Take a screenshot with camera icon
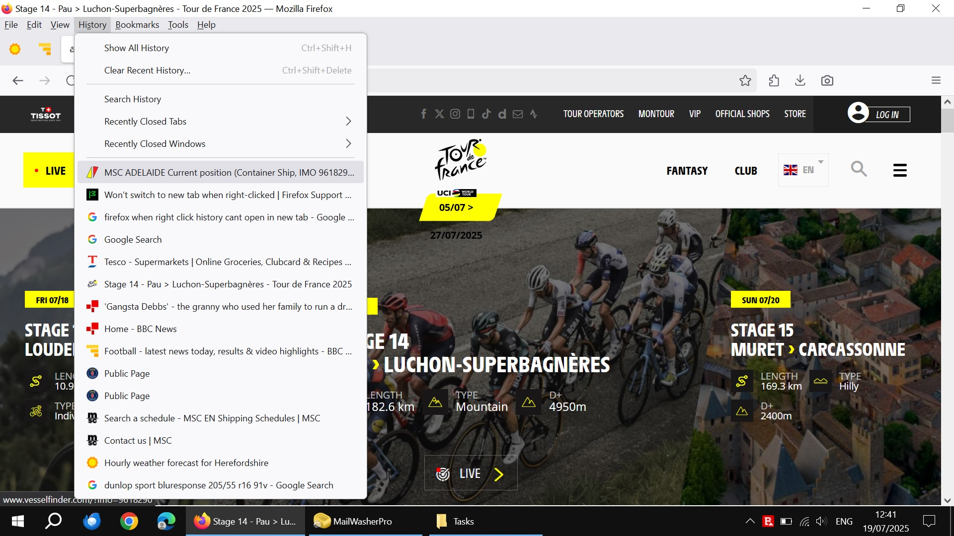The height and width of the screenshot is (536, 954). (x=827, y=80)
